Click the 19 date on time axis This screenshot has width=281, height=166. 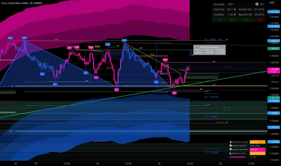[x=159, y=164]
